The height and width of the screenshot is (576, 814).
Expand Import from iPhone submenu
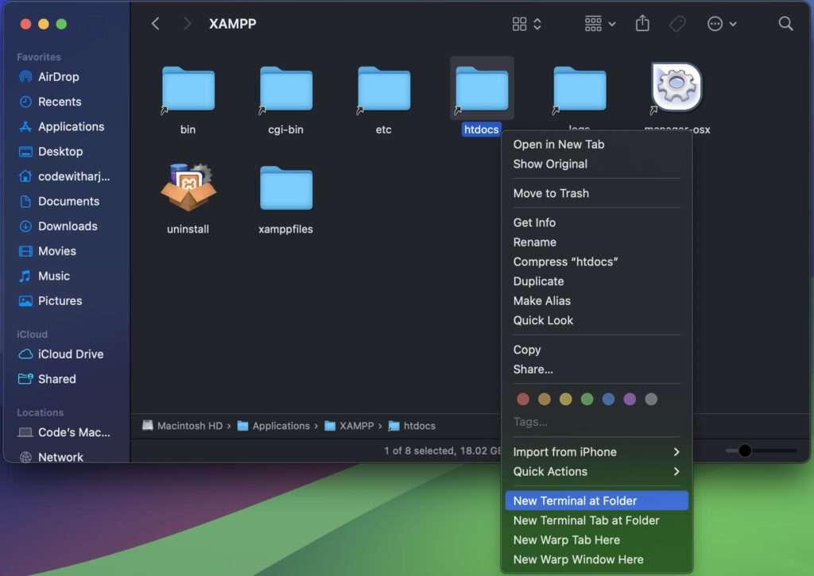pyautogui.click(x=596, y=452)
